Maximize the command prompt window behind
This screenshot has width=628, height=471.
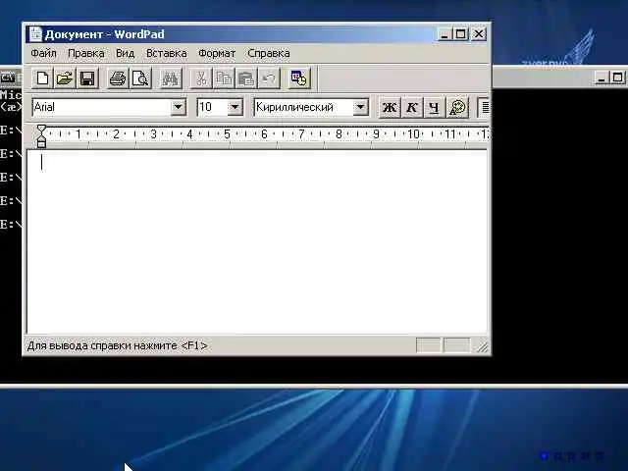tap(617, 78)
